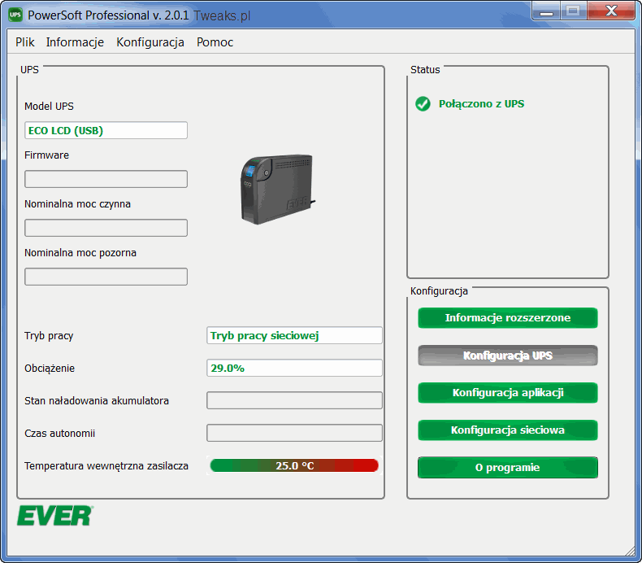Click the EVER logo at bottom left
Screen dimensions: 642x563
pyautogui.click(x=55, y=516)
